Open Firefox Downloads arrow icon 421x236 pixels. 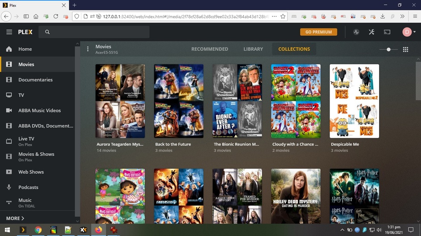click(x=382, y=16)
